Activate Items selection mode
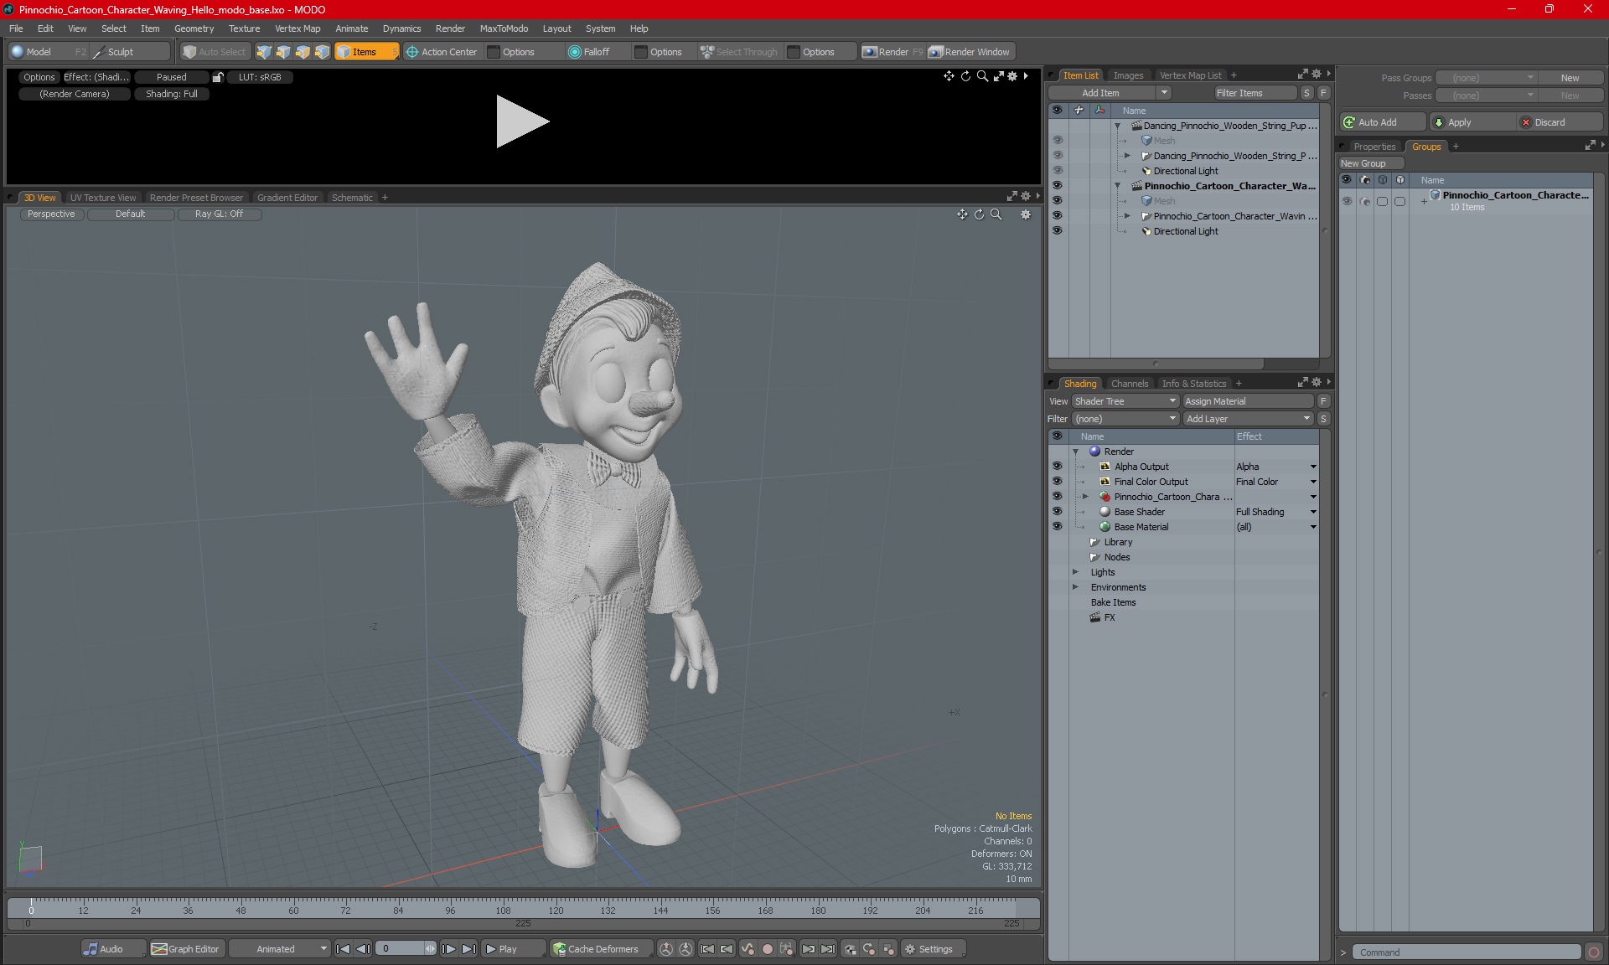 tap(366, 52)
